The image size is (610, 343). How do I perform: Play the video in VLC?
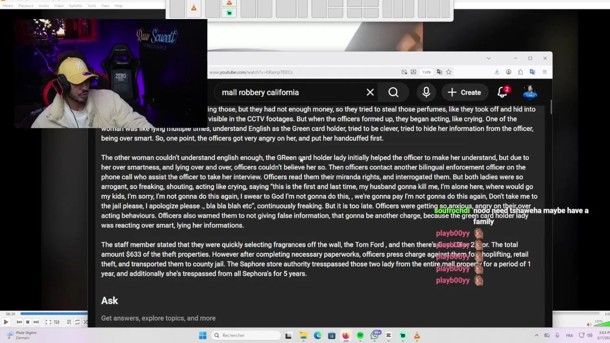[x=6, y=322]
